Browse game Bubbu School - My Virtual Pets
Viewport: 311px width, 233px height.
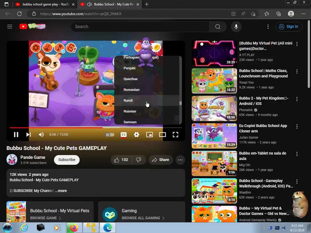(50, 212)
